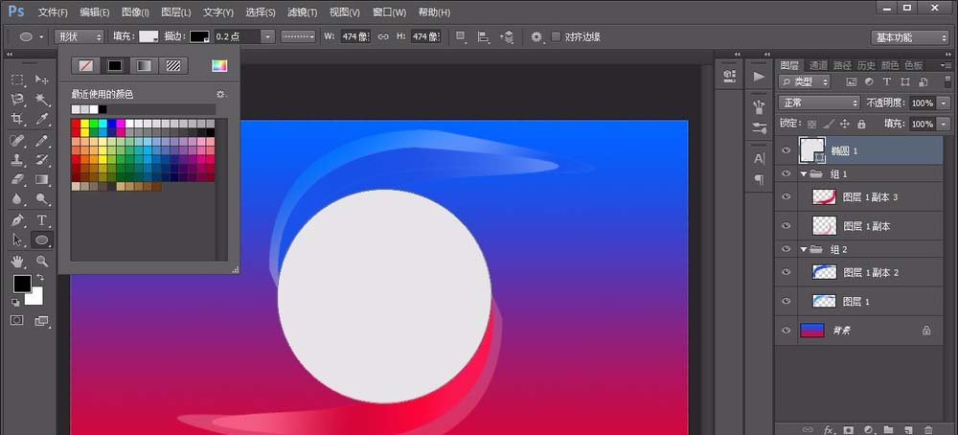The height and width of the screenshot is (435, 958).
Task: Collapse the 组 1 layer group
Action: tap(803, 174)
